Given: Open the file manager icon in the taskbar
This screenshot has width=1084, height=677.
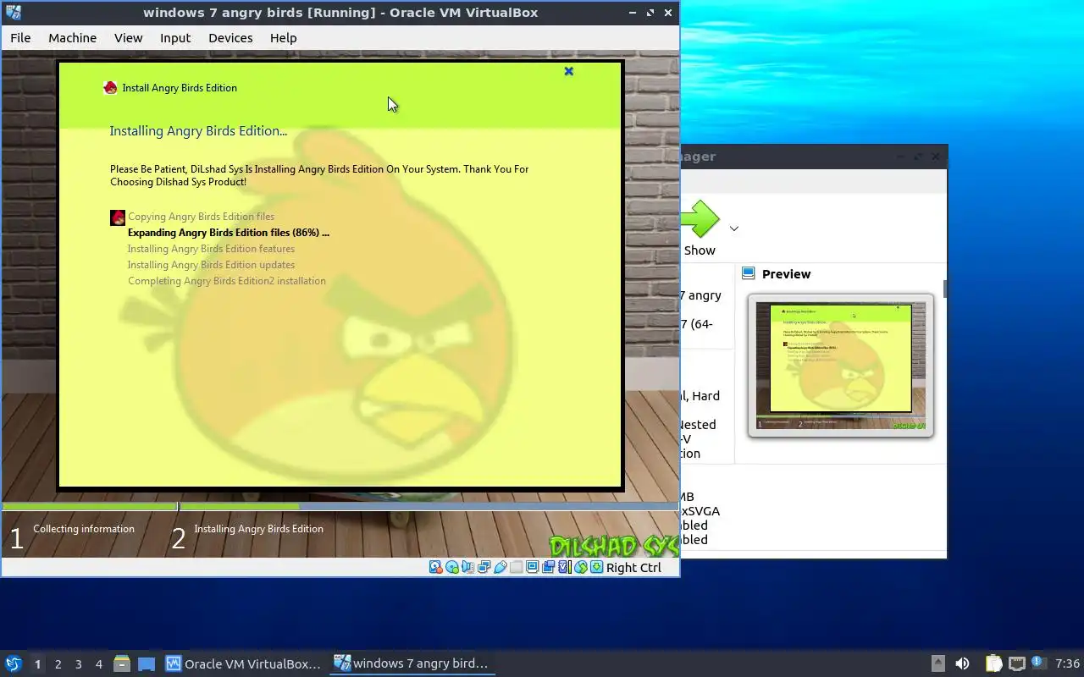Looking at the screenshot, I should (x=122, y=664).
